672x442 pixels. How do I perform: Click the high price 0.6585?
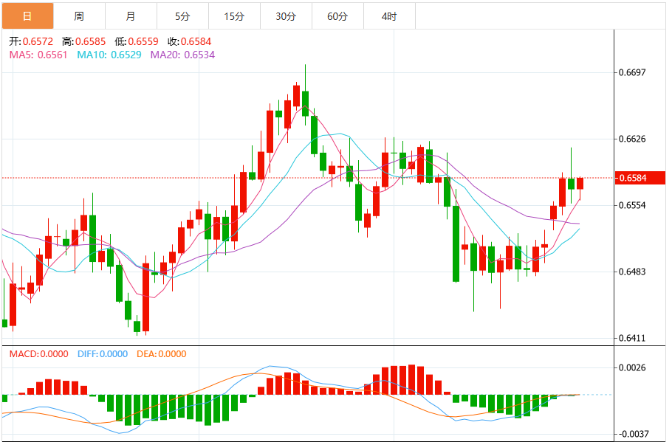(90, 41)
